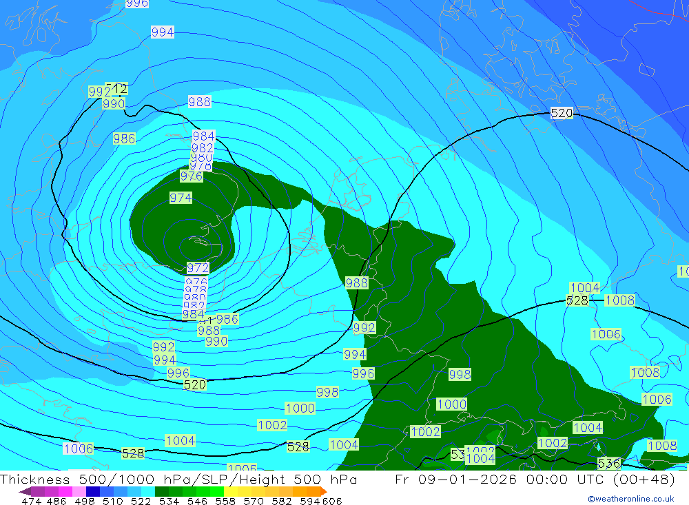Open the weatheronline.co.uk copyright link

[x=630, y=499]
